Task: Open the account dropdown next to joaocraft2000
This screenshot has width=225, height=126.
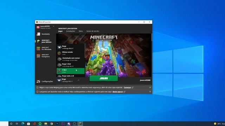Action: point(53,26)
